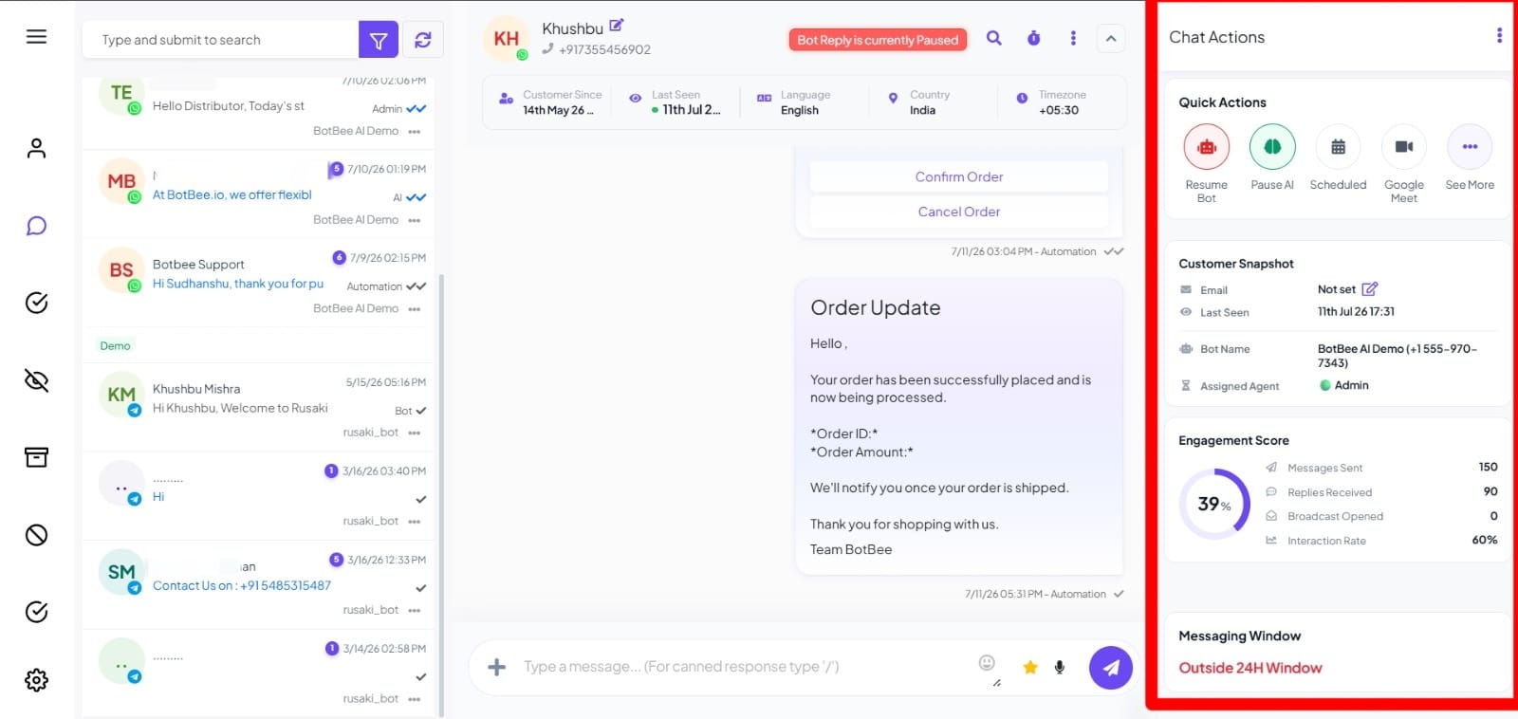Click Confirm Order button in message
This screenshot has width=1518, height=719.
tap(959, 176)
